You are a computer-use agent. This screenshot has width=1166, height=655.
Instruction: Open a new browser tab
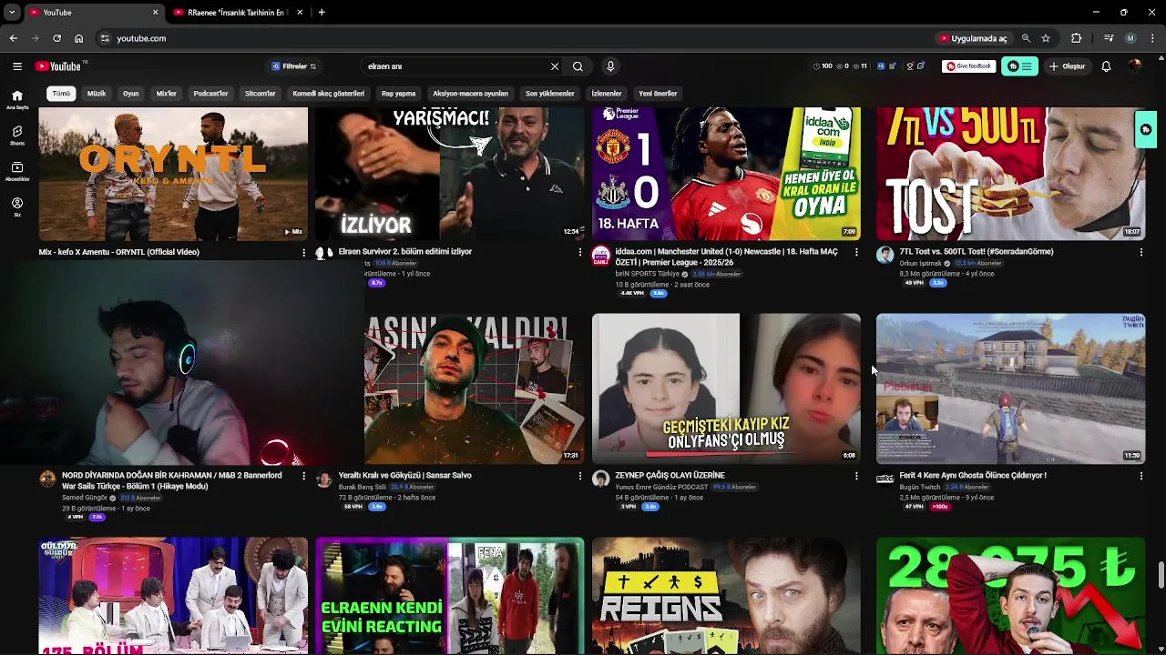coord(322,13)
